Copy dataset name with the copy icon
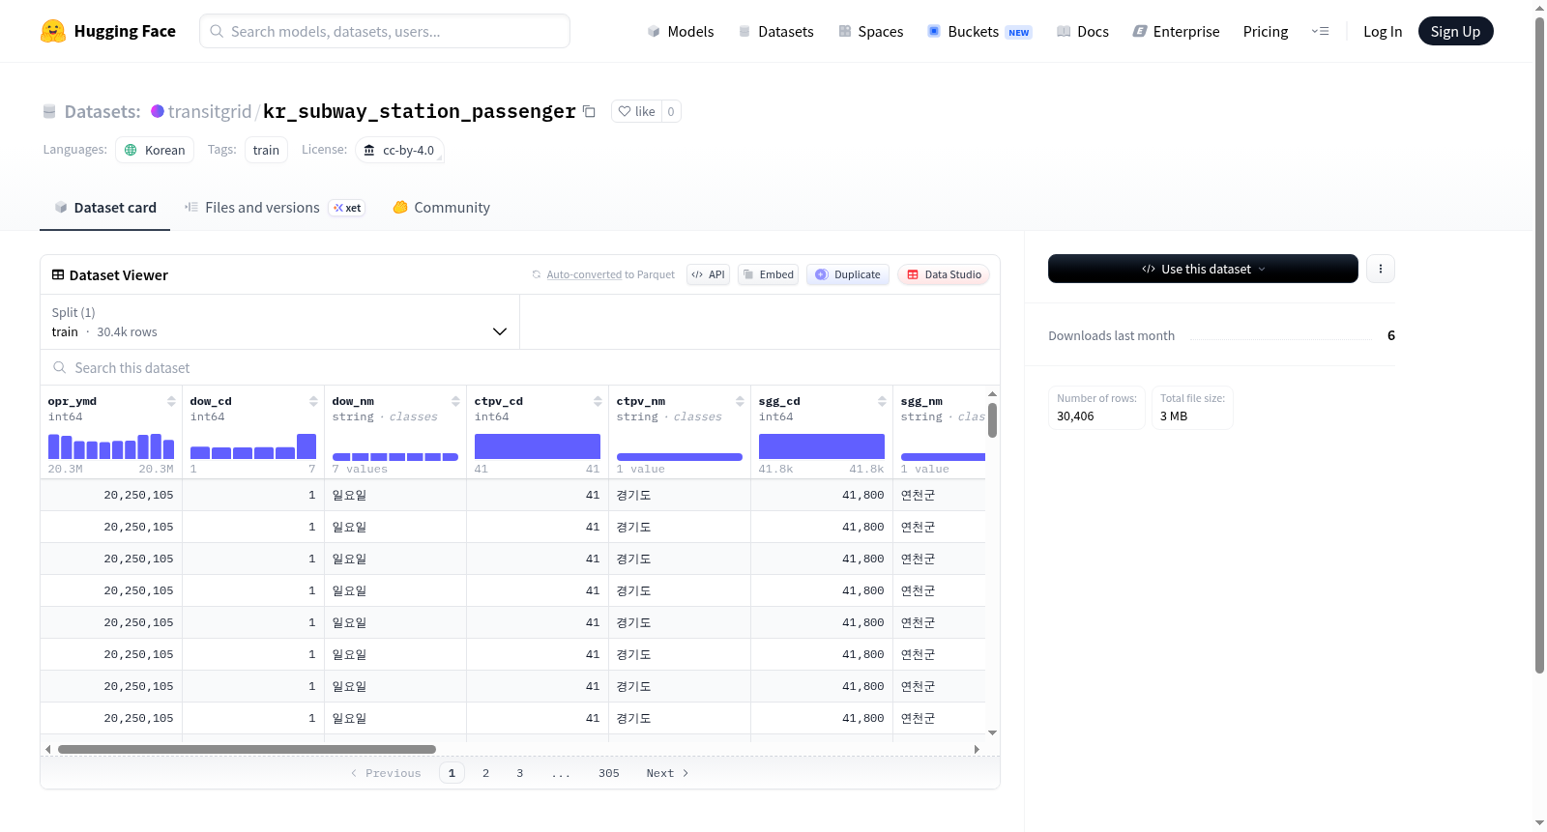This screenshot has height=832, width=1547. pos(589,111)
